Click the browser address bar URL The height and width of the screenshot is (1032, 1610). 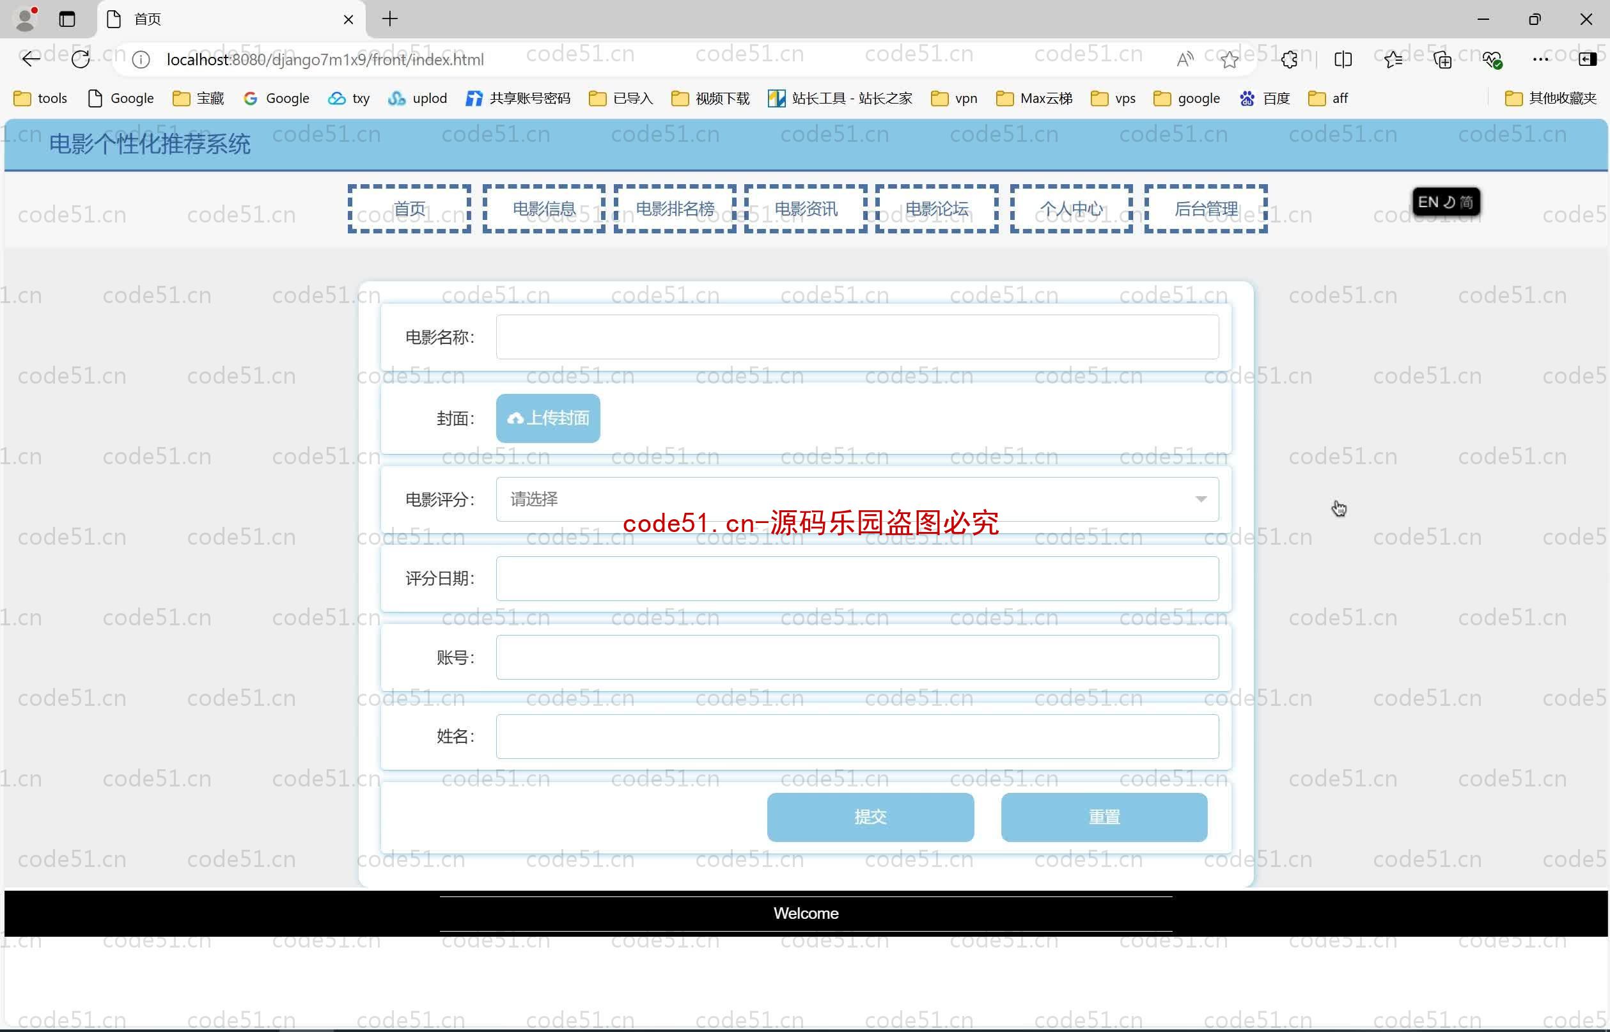(325, 59)
